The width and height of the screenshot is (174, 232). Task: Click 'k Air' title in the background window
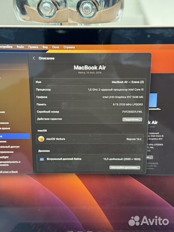click(x=153, y=122)
